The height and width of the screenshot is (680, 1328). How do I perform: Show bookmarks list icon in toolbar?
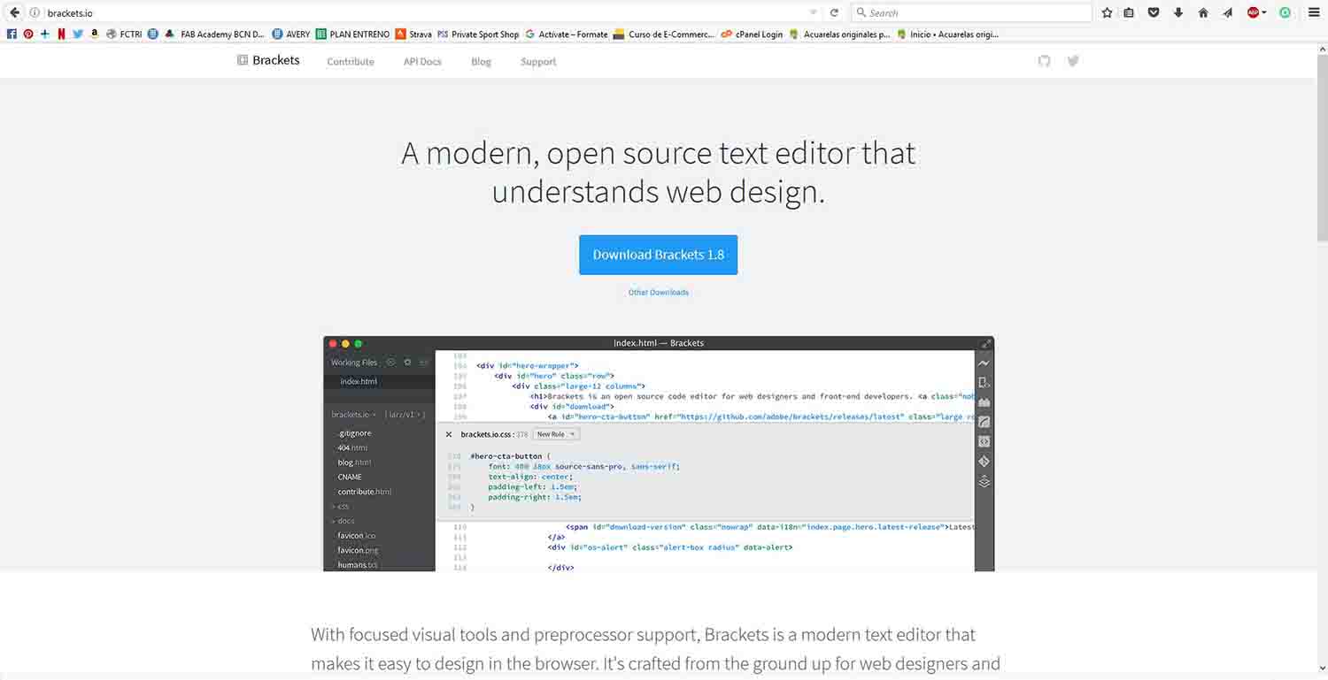(1129, 13)
